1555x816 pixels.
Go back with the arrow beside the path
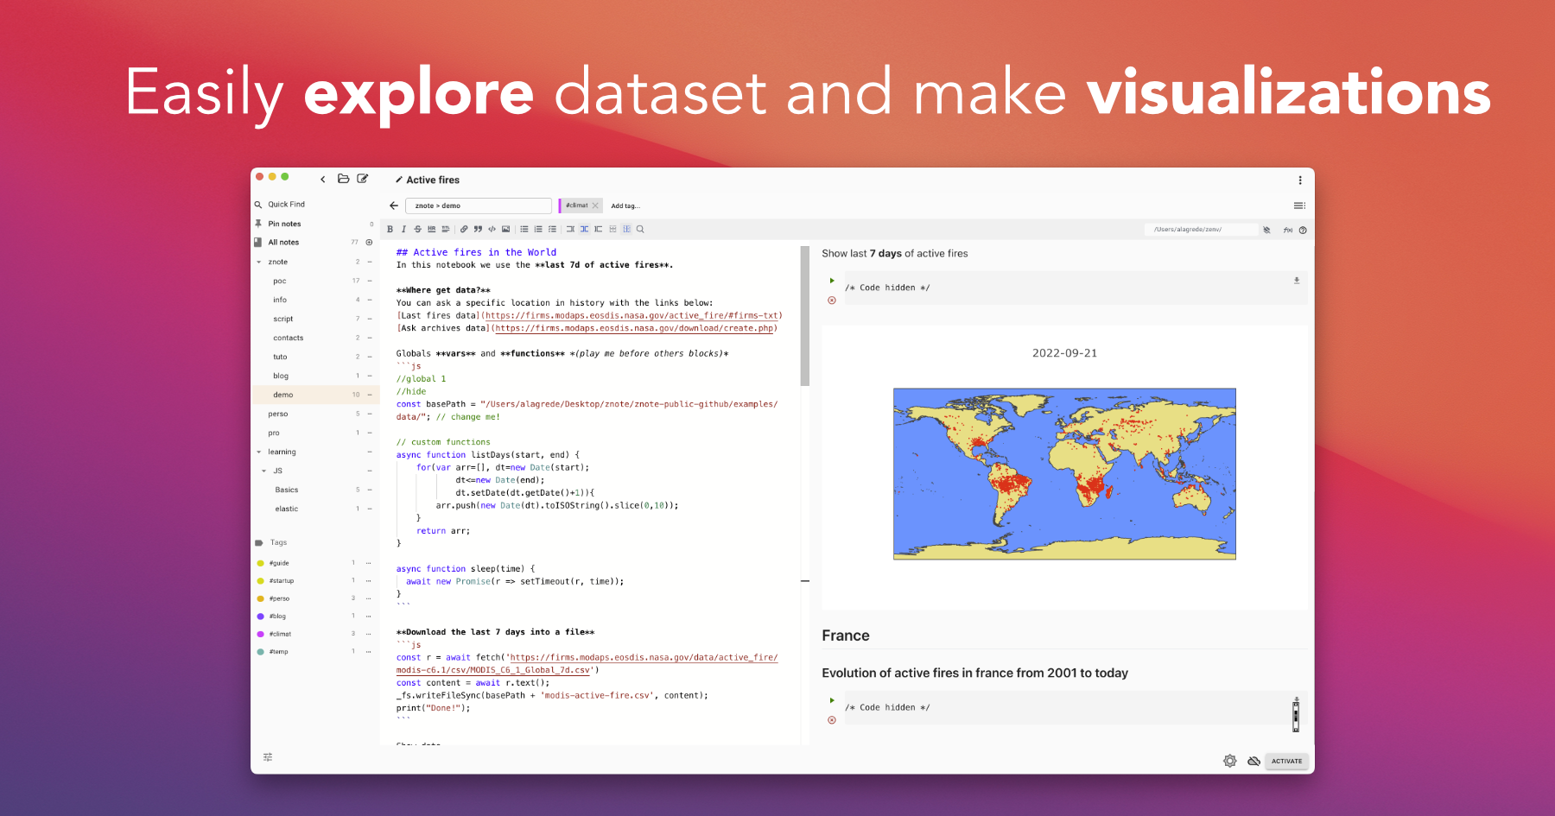tap(394, 206)
